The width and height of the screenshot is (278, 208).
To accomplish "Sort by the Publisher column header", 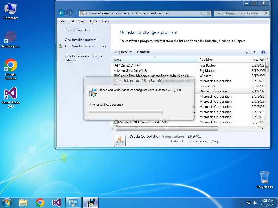I will coord(224,60).
